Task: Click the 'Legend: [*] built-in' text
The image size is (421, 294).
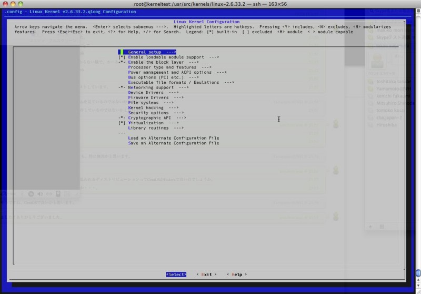Action: coord(212,32)
